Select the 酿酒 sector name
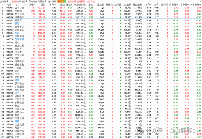Viewport: 202px width, 139px height. coord(17,115)
